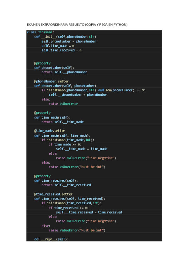Click the 'raise ValueError' line without message
188x267 pixels.
63,104
